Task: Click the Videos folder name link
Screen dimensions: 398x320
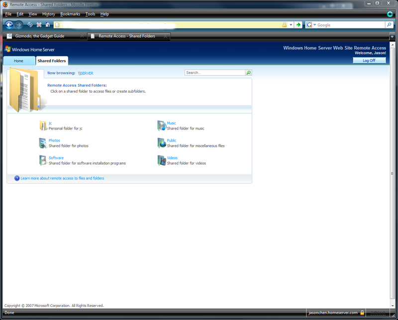Action: point(172,158)
